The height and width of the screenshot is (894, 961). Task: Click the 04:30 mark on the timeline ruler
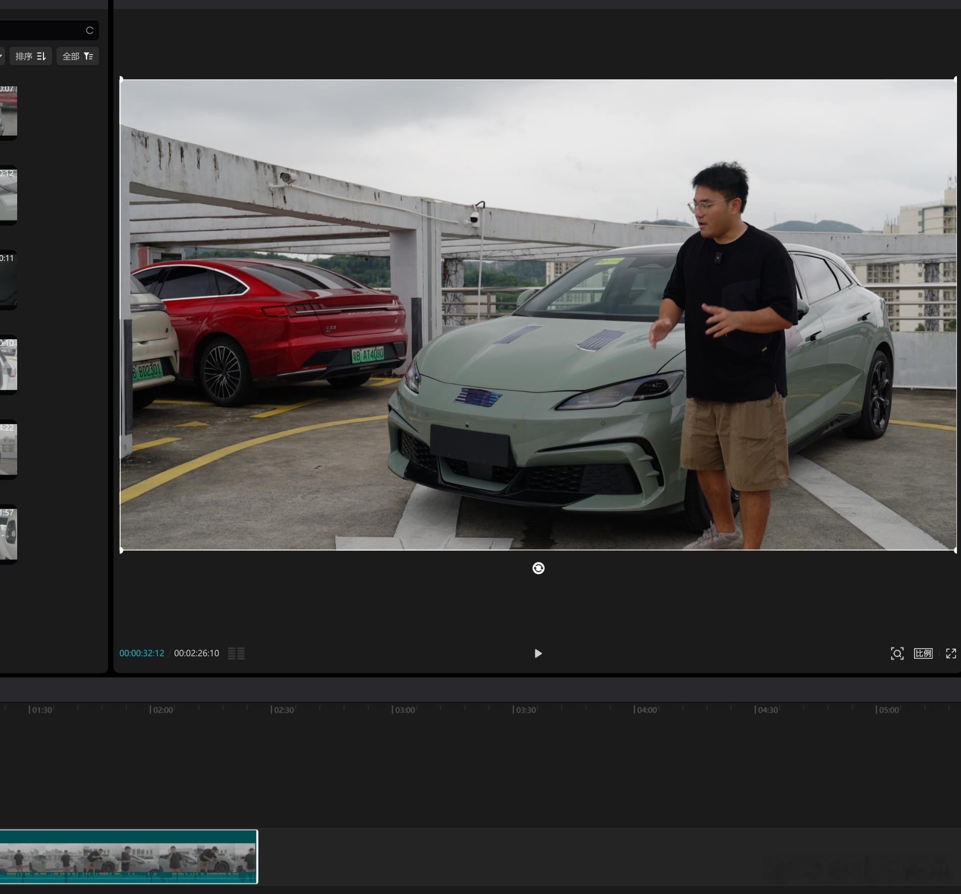point(767,710)
